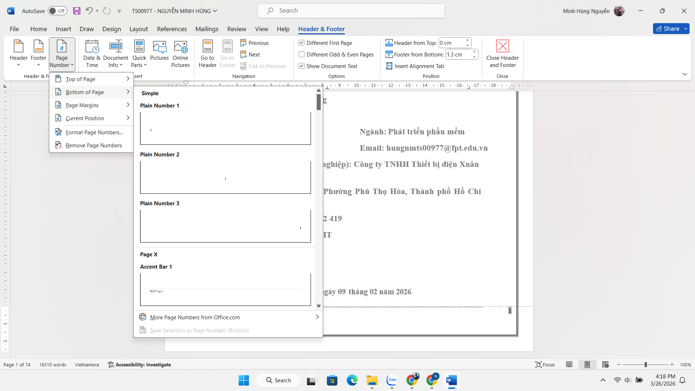Choose the Plain Number 2 thumbnail

pyautogui.click(x=225, y=177)
